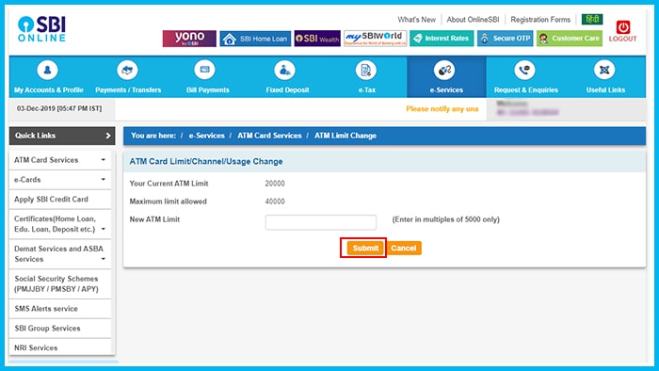Click the Cancel button

(x=404, y=248)
